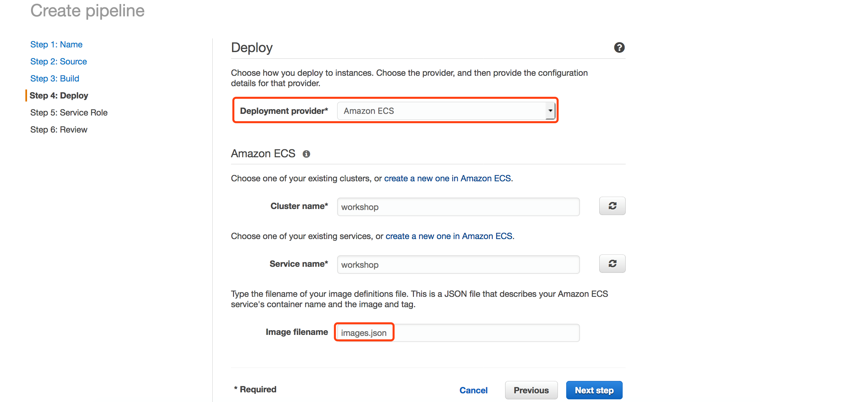Click the Cancel link

coord(473,390)
